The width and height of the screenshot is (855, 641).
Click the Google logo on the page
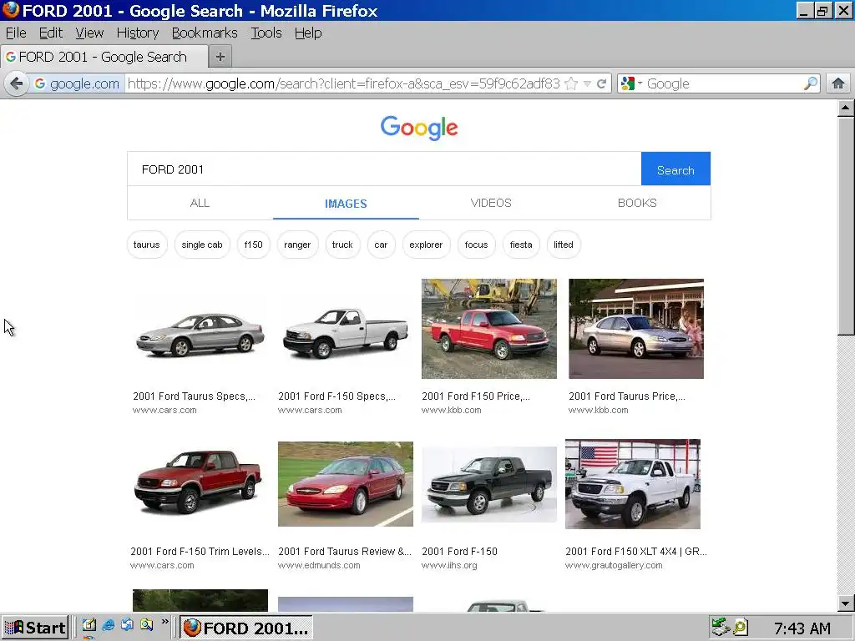pos(419,128)
